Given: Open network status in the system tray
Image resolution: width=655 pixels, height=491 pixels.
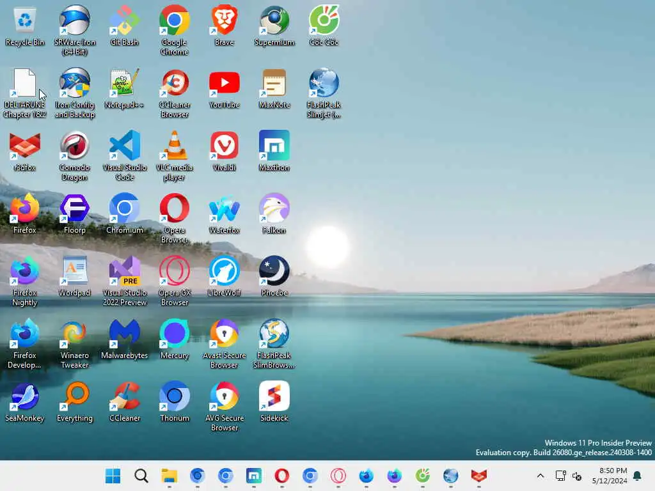Looking at the screenshot, I should click(560, 476).
